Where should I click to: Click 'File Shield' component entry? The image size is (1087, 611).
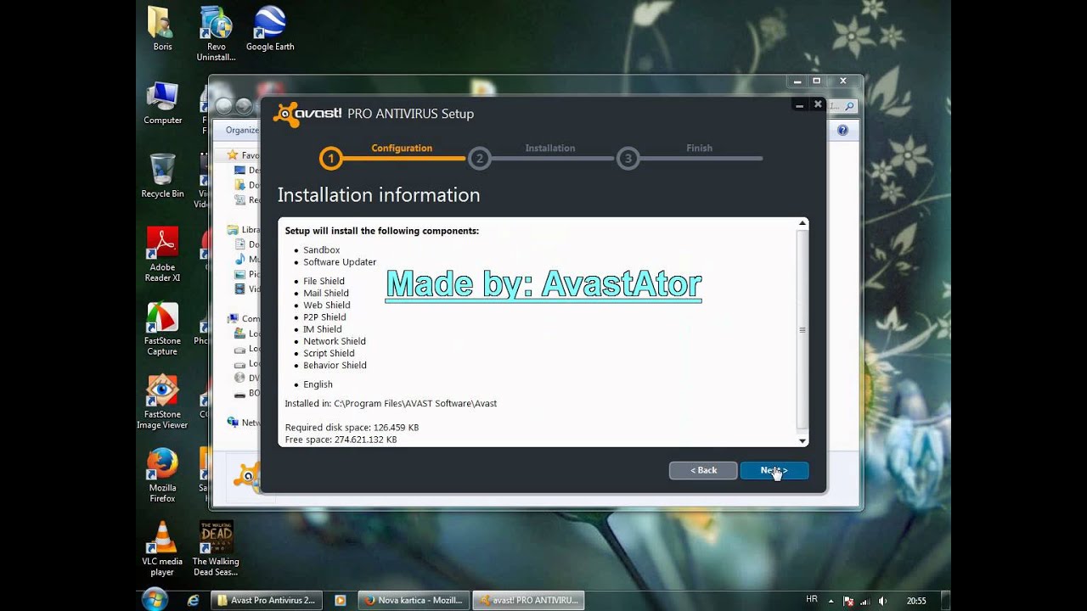point(324,281)
